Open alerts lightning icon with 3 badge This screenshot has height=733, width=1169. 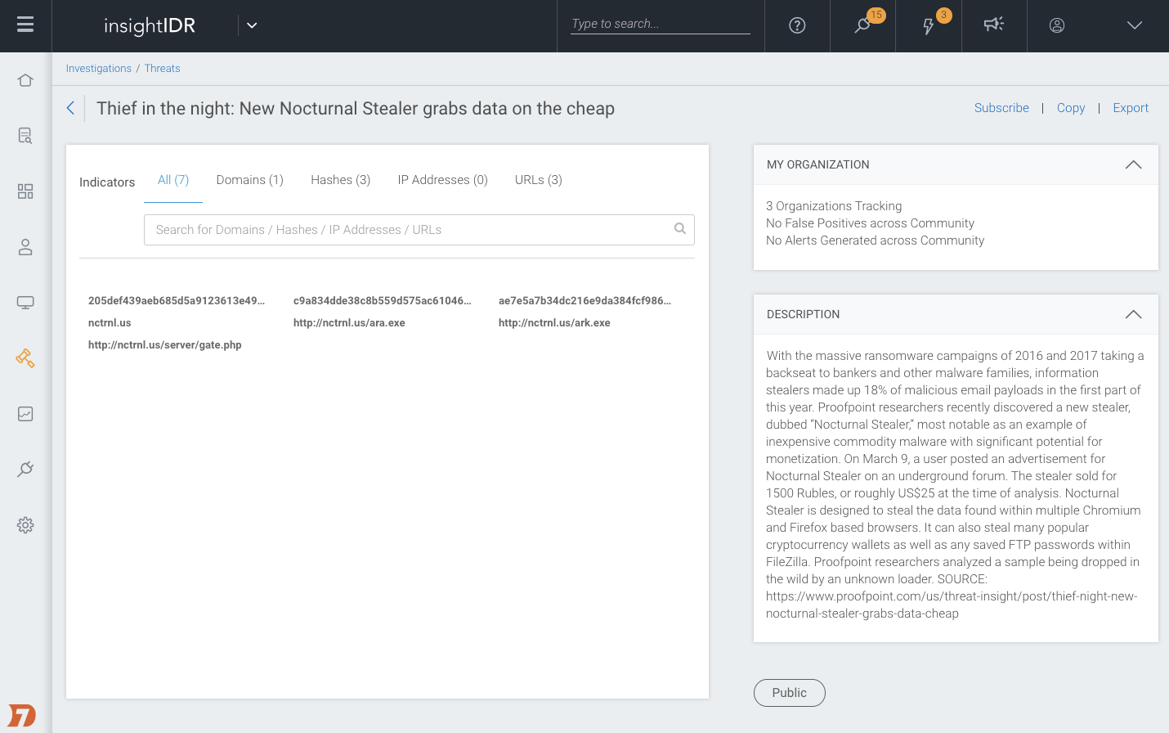[929, 25]
